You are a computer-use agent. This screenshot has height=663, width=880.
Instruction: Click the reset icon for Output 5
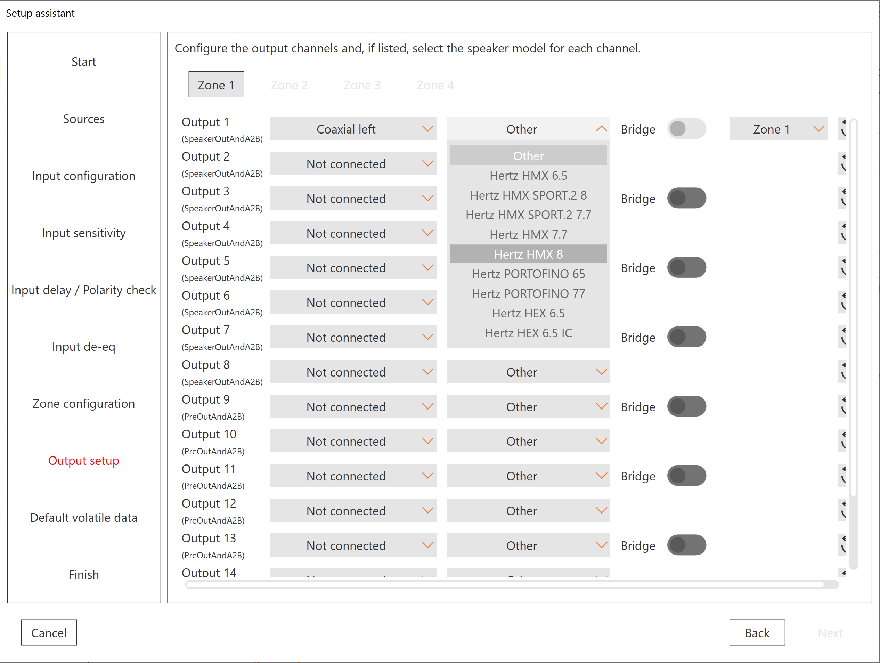pos(842,267)
